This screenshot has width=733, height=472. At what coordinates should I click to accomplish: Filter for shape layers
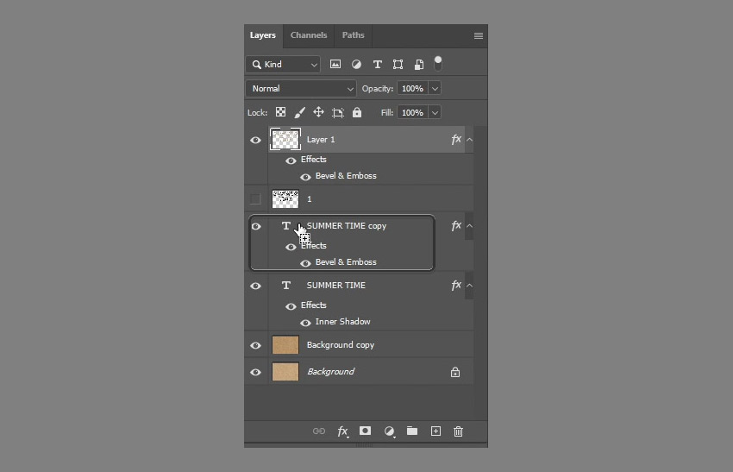pos(398,64)
